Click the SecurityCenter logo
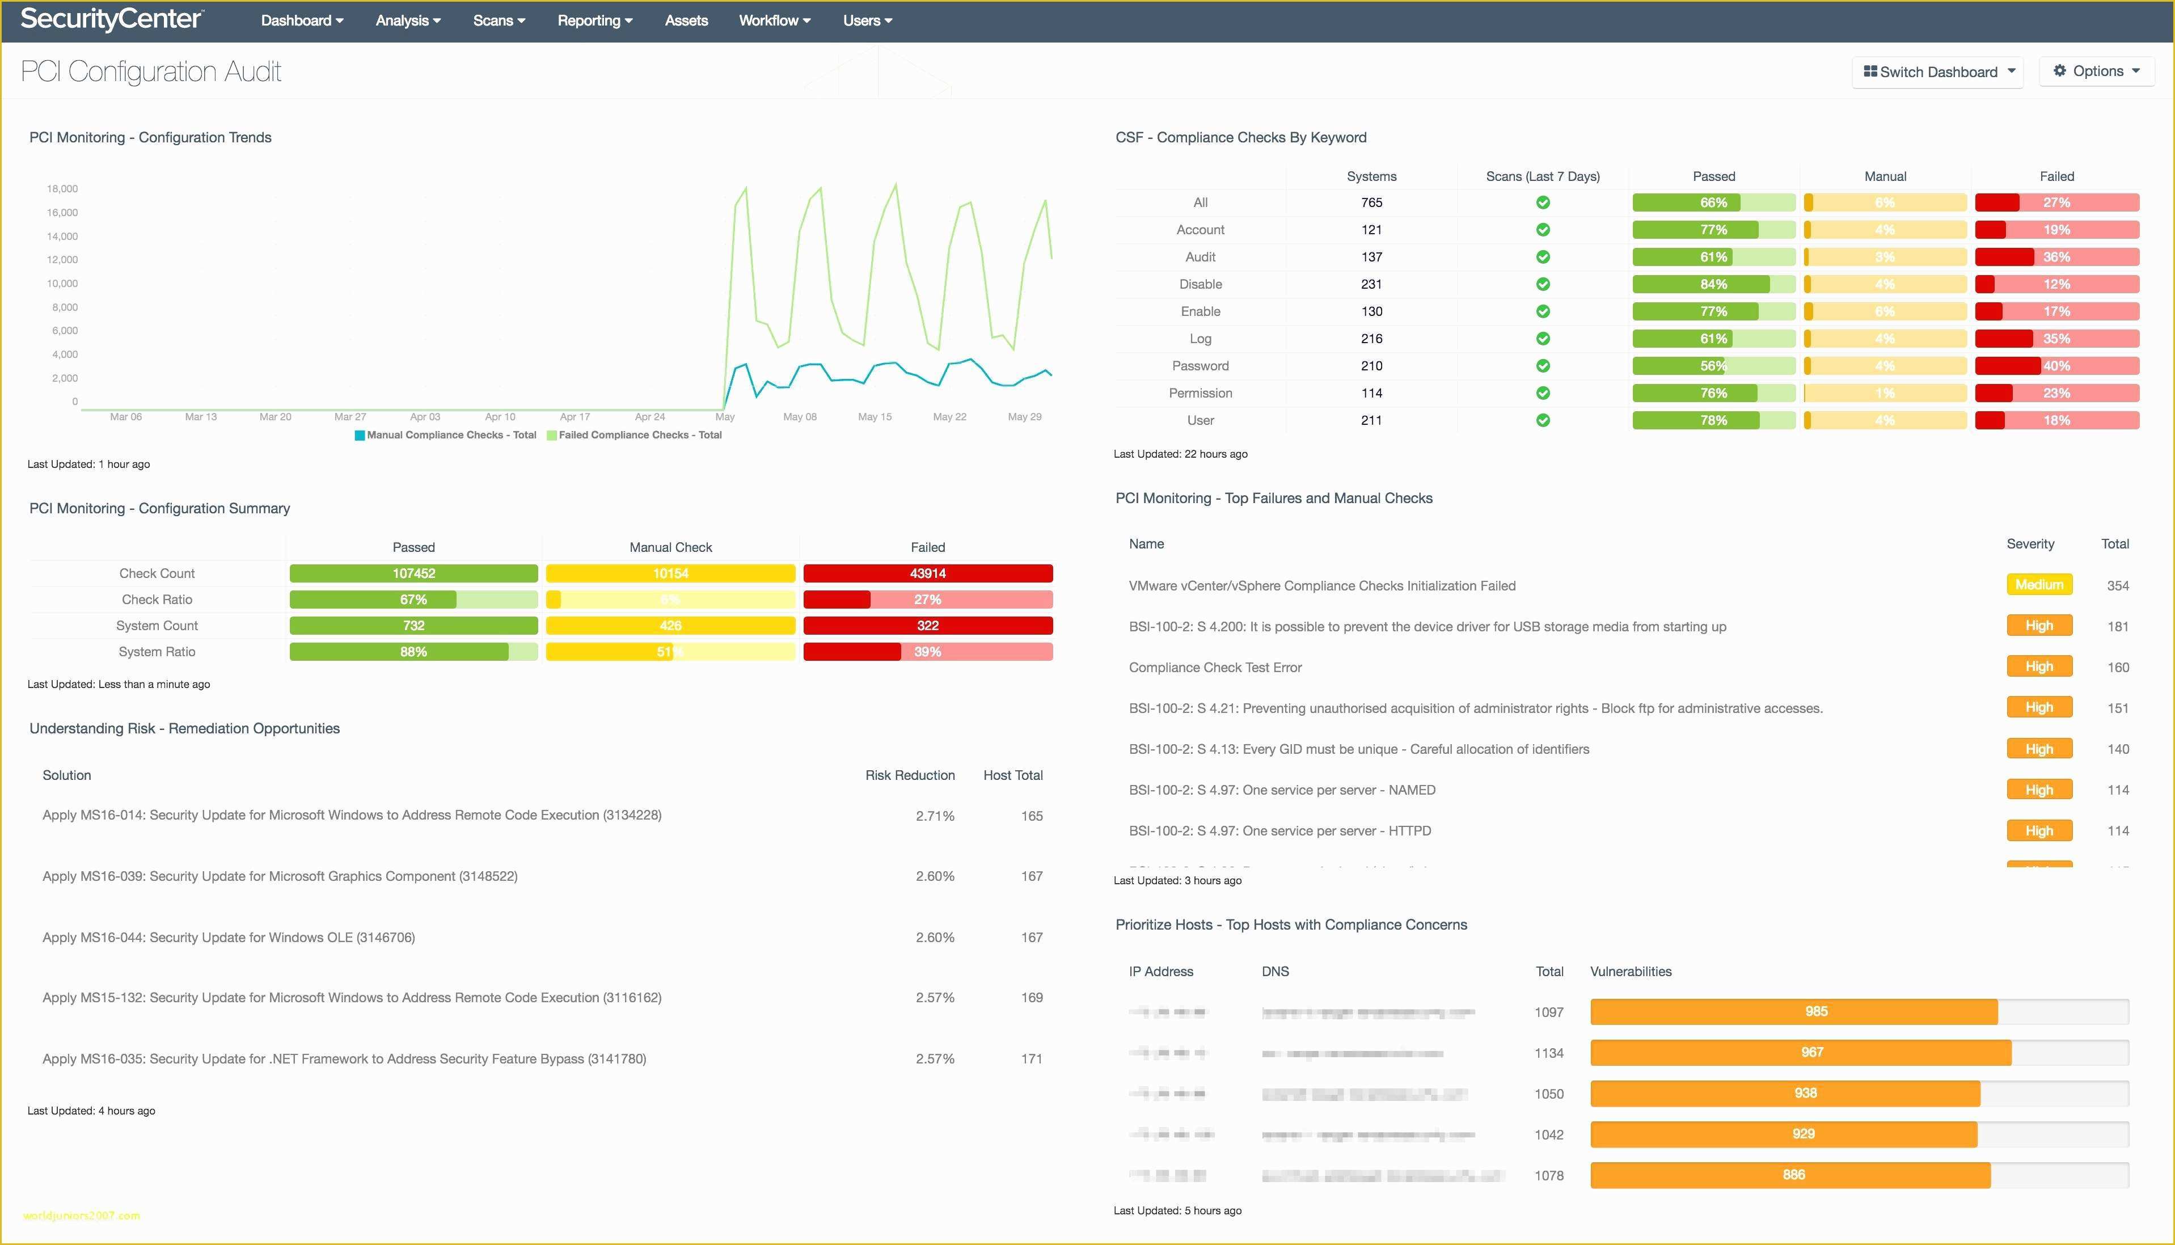This screenshot has height=1245, width=2175. pyautogui.click(x=112, y=20)
